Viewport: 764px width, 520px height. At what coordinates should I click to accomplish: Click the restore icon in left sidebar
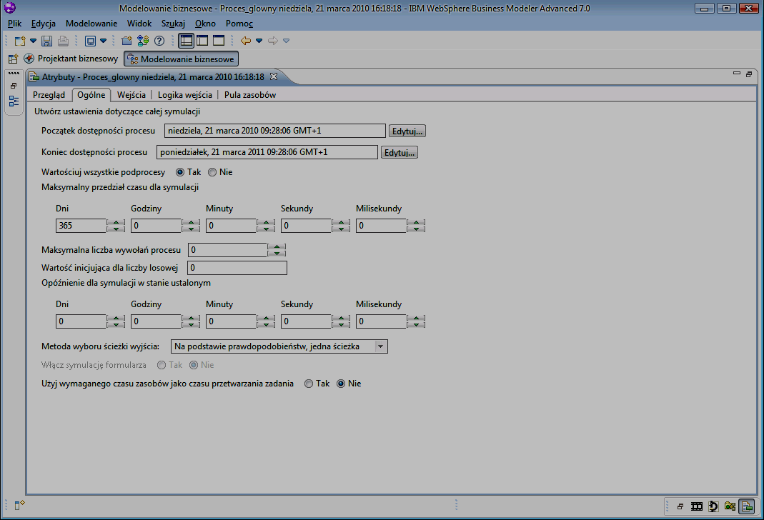(x=14, y=86)
